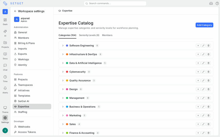This screenshot has height=137, width=220.
Task: Expand the Quality Assurance category
Action: tap(63, 80)
